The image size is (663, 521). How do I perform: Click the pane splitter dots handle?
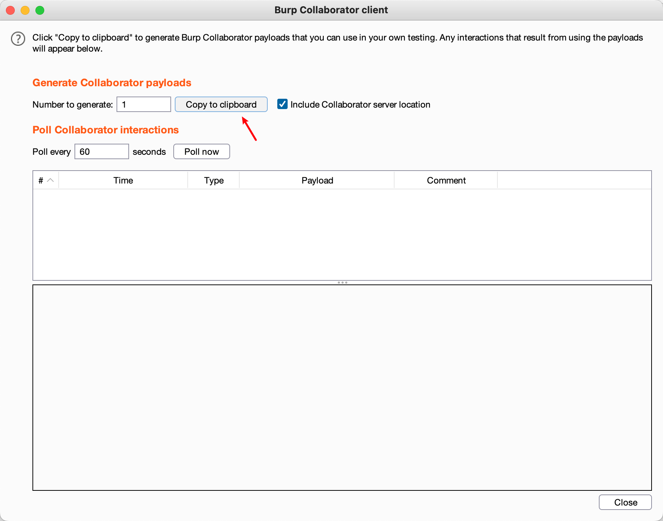coord(343,283)
